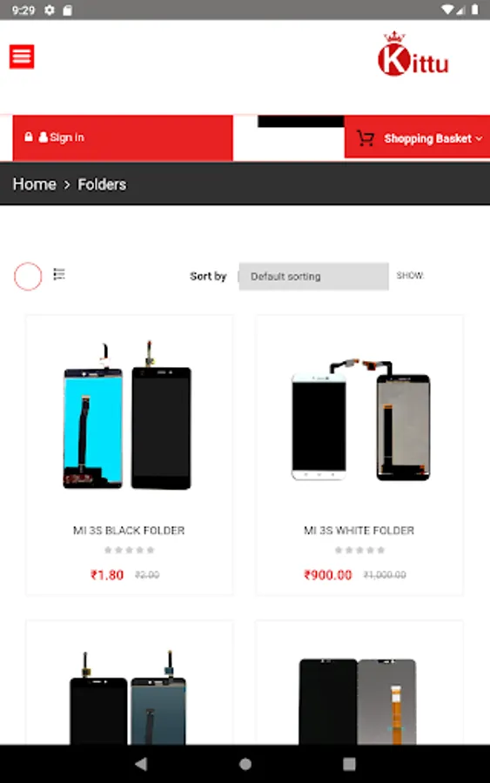Select the circular grid view toggle
Viewport: 490px width, 783px height.
[28, 276]
